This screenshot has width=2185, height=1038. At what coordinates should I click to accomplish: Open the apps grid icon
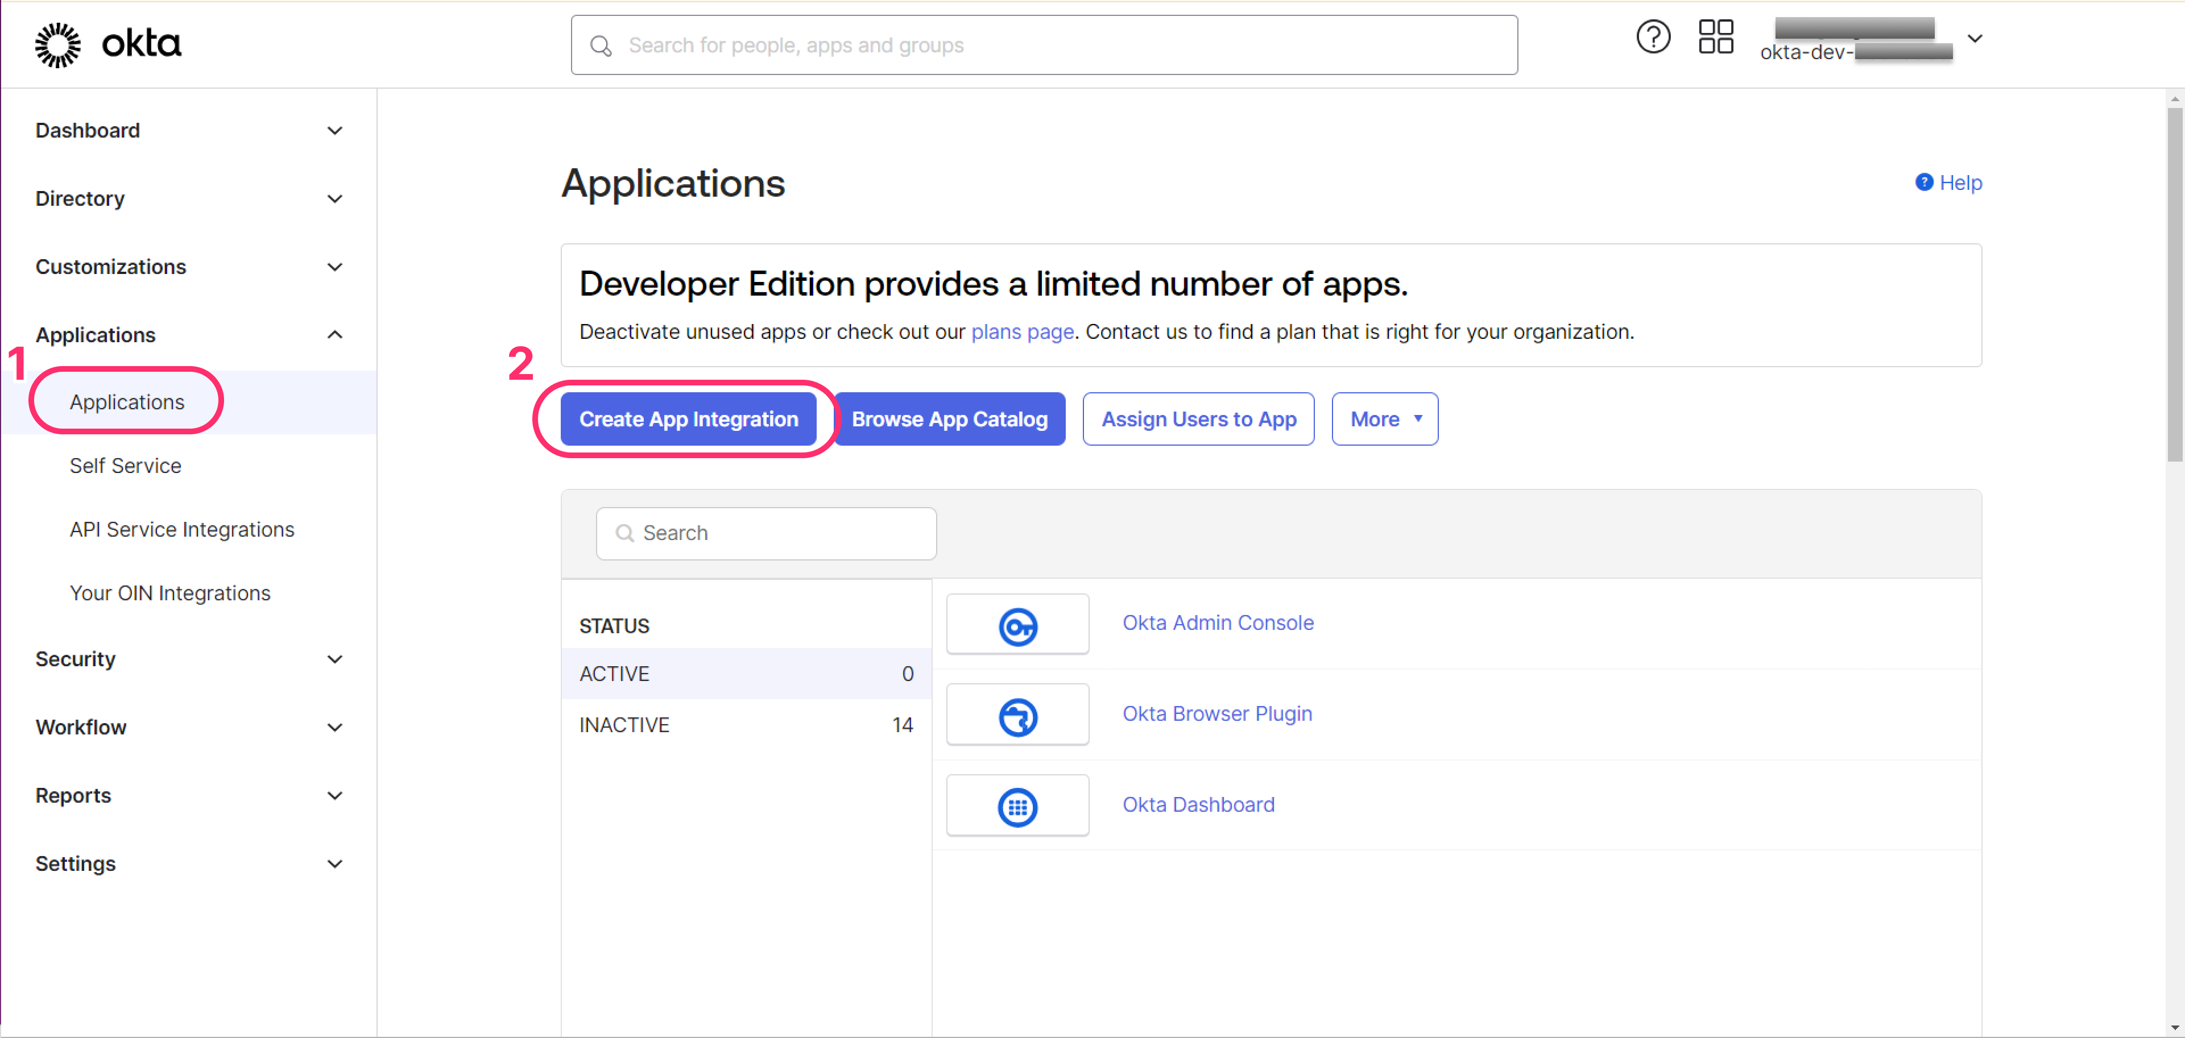point(1715,38)
